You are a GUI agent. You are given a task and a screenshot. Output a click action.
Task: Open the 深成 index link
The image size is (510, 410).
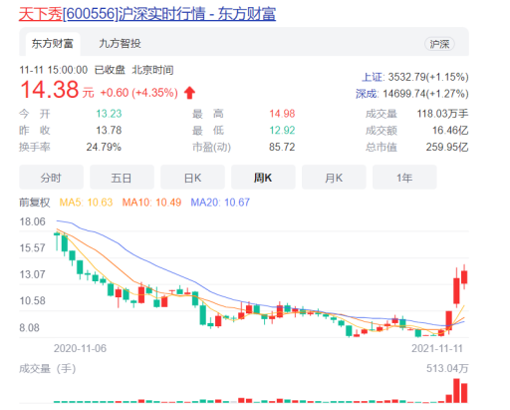click(x=367, y=94)
